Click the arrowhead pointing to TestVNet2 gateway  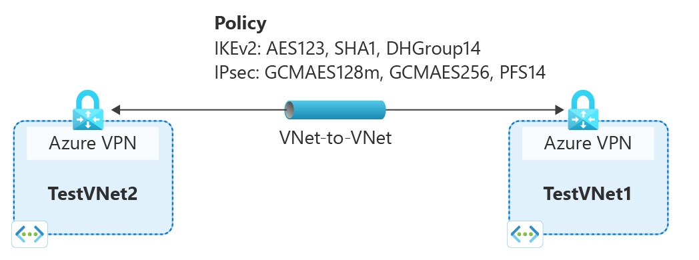tap(115, 110)
